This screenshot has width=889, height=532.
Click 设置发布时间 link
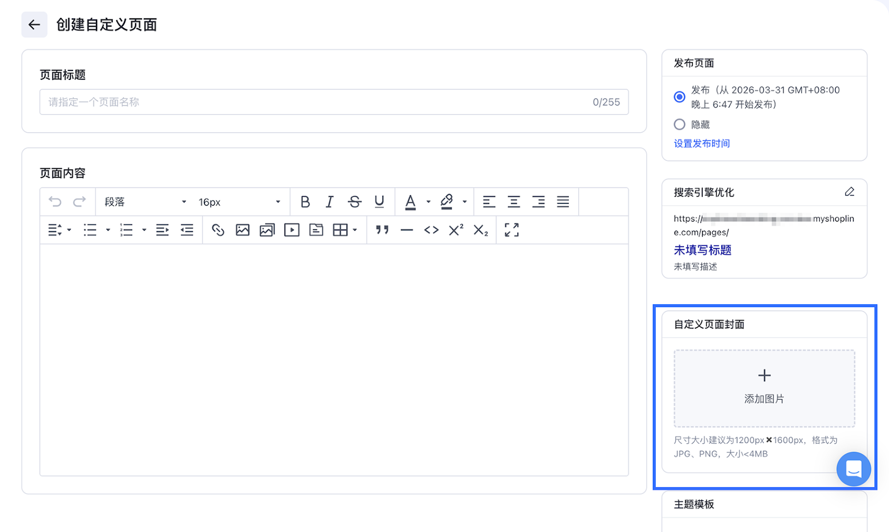pyautogui.click(x=702, y=143)
